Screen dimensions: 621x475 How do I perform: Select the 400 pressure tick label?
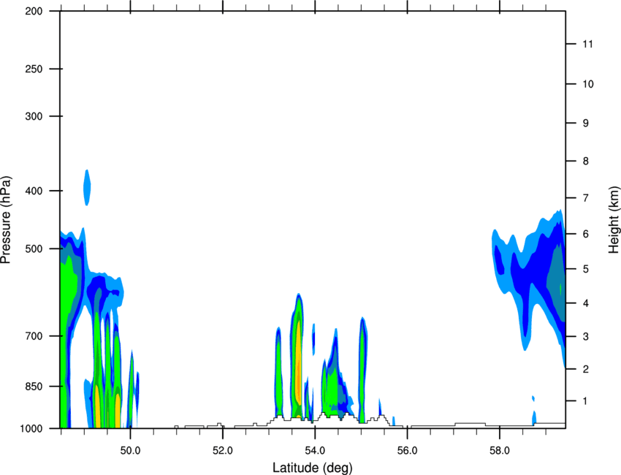(x=34, y=191)
